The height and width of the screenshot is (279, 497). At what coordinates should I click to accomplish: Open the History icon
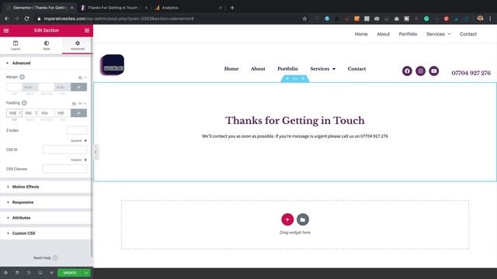click(29, 273)
